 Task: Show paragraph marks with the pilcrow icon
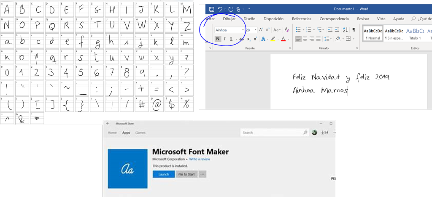(x=354, y=29)
